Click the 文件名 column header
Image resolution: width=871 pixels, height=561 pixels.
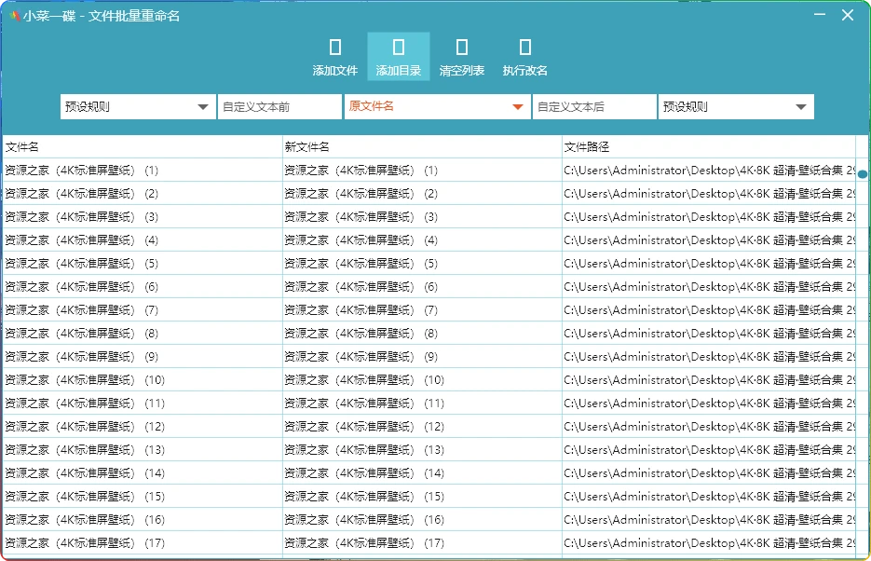[142, 147]
